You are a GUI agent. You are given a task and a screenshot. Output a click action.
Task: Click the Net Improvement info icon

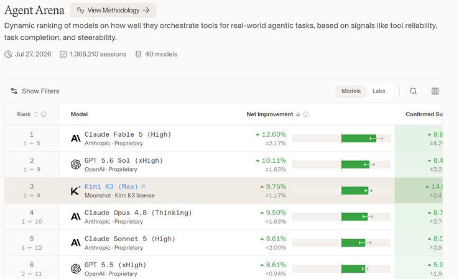306,114
